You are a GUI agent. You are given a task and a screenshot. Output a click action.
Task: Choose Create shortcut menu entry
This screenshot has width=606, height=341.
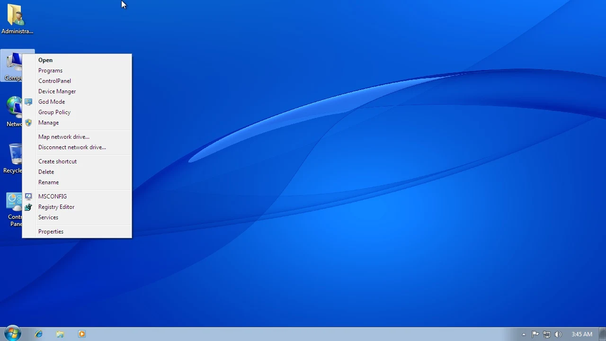(x=77, y=162)
